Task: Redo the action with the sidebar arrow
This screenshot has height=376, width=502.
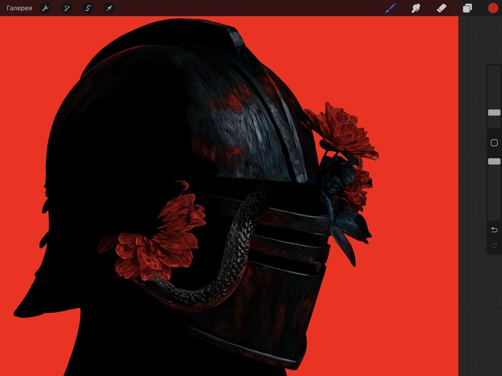Action: click(494, 246)
